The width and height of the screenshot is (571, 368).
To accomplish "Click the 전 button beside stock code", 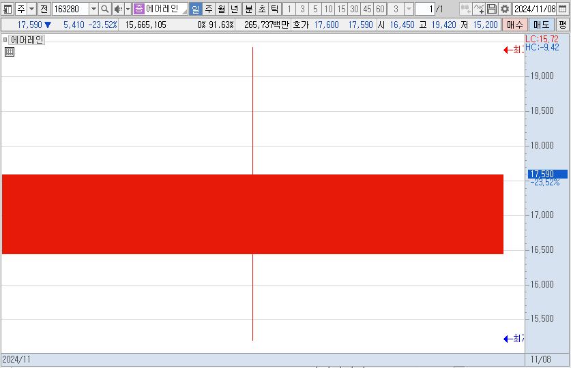I will (x=44, y=9).
